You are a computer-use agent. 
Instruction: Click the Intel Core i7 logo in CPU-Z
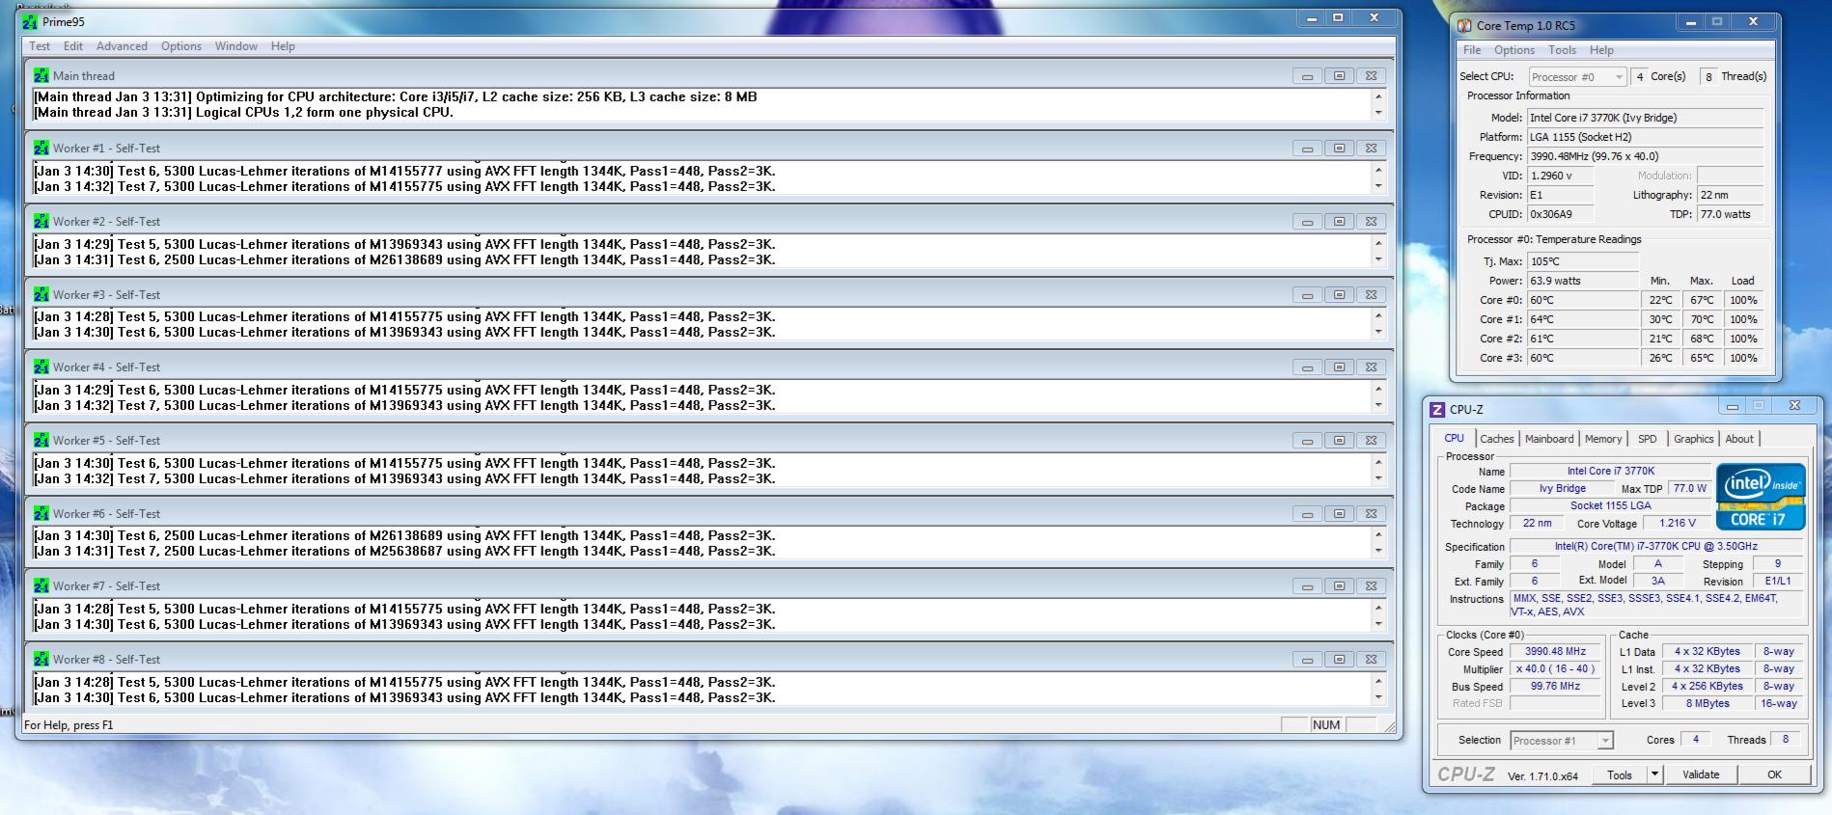click(1761, 496)
